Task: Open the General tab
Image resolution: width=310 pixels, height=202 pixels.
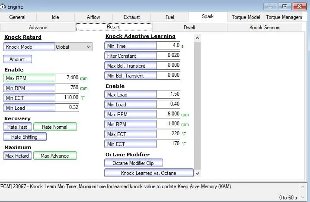Action: click(17, 17)
